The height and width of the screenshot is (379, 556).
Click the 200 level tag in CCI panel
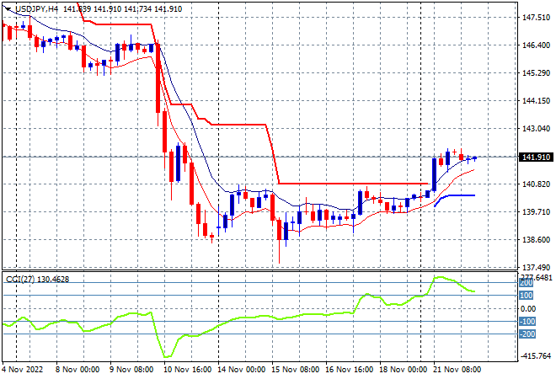pos(526,283)
